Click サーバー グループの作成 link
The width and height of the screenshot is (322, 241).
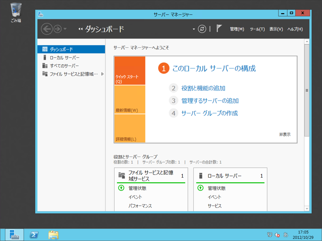(209, 113)
